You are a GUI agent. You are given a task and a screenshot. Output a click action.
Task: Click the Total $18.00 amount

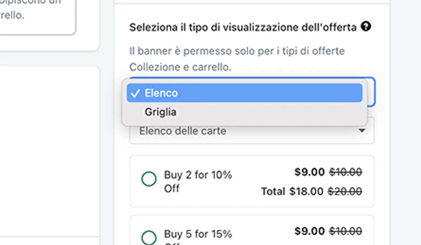292,191
